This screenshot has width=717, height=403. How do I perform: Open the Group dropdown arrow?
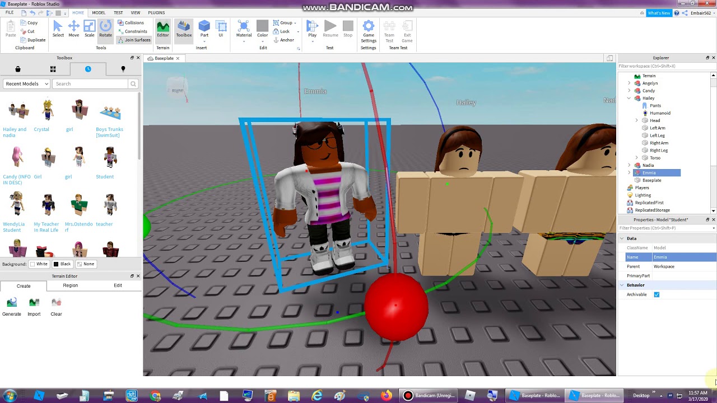pos(295,23)
